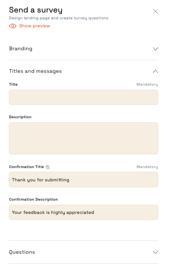Close the Send a survey panel
This screenshot has width=171, height=269.
point(155,12)
